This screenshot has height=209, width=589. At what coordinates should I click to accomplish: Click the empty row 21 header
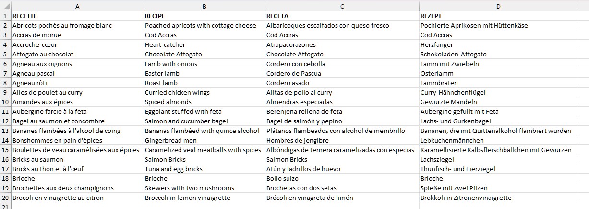coord(5,206)
